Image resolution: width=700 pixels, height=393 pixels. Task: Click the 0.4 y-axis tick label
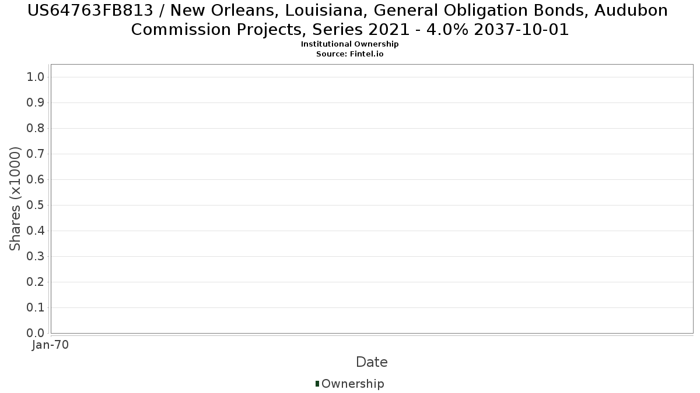[x=36, y=231]
